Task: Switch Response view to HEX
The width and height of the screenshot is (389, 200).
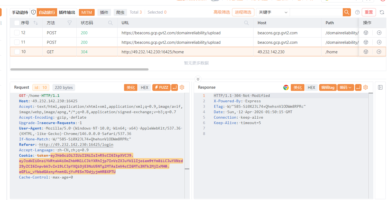Action: [x=311, y=87]
